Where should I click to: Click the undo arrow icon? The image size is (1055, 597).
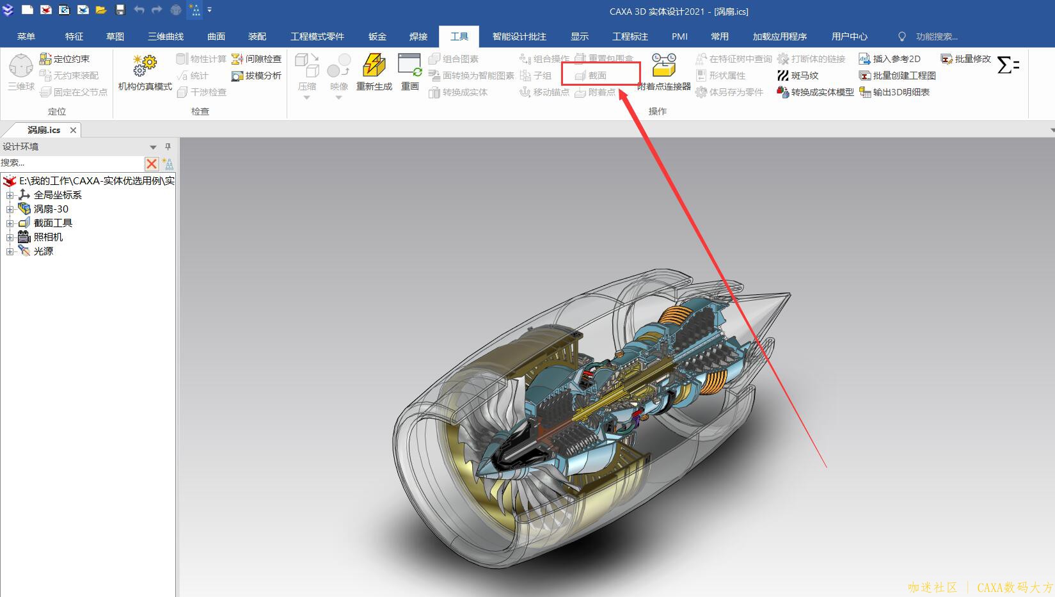click(139, 10)
